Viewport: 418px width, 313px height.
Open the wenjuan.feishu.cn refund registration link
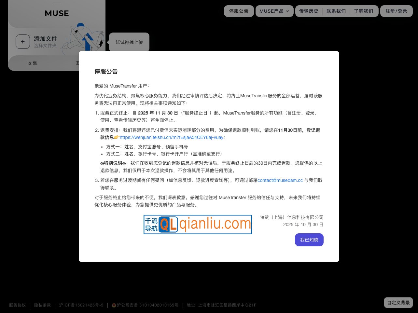point(171,137)
